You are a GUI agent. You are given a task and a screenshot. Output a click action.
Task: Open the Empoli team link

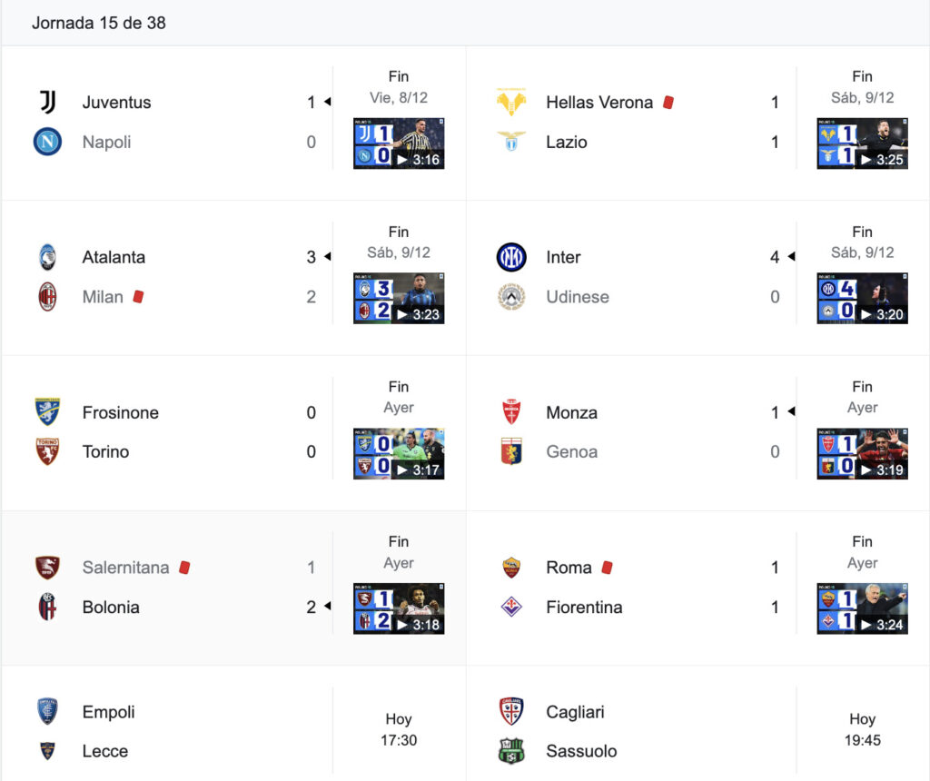click(x=109, y=712)
